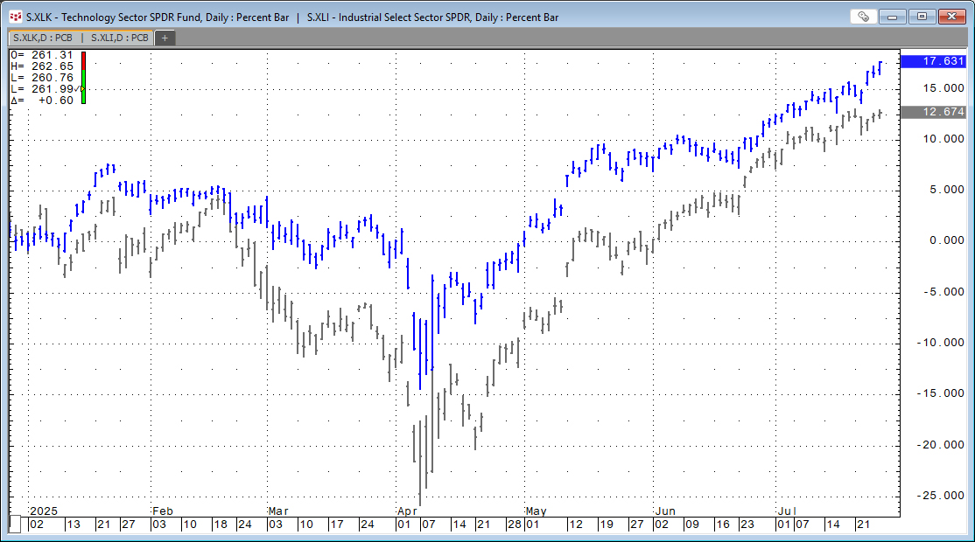Click the H= 262.65 high value

[x=42, y=66]
